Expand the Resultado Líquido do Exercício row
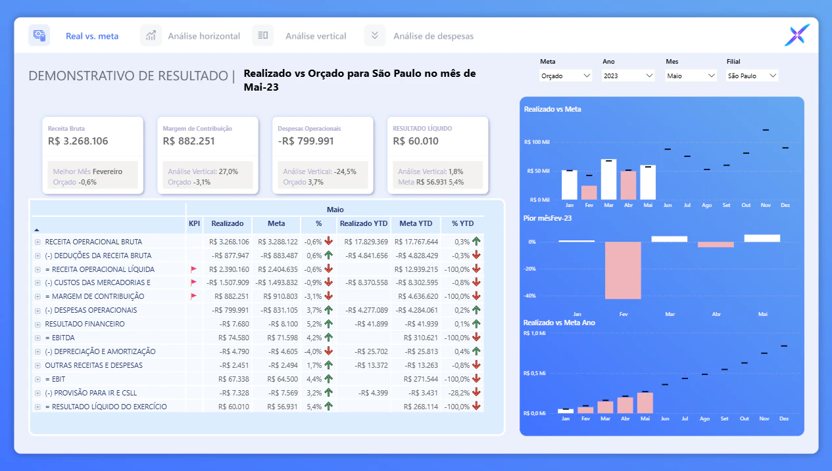This screenshot has height=471, width=832. 38,407
